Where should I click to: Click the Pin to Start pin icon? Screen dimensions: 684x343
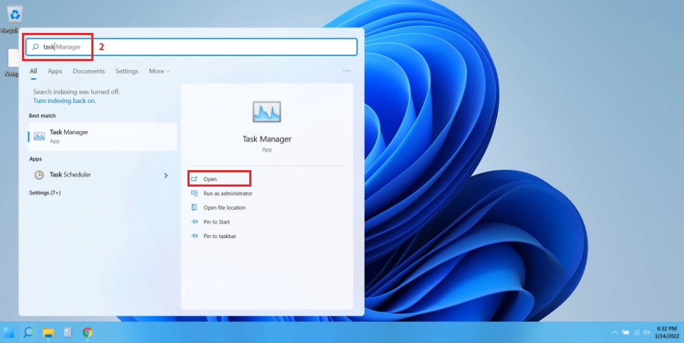(x=194, y=222)
